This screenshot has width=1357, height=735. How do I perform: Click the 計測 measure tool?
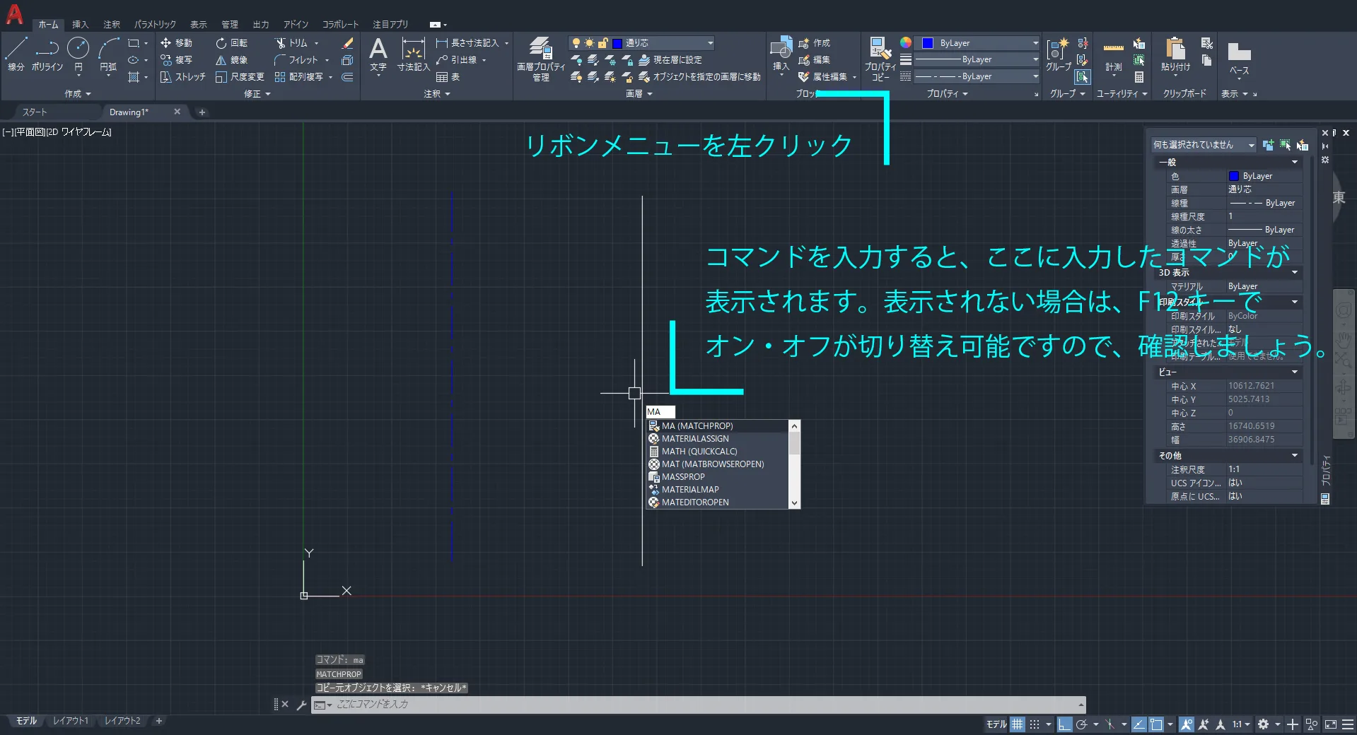pyautogui.click(x=1113, y=57)
